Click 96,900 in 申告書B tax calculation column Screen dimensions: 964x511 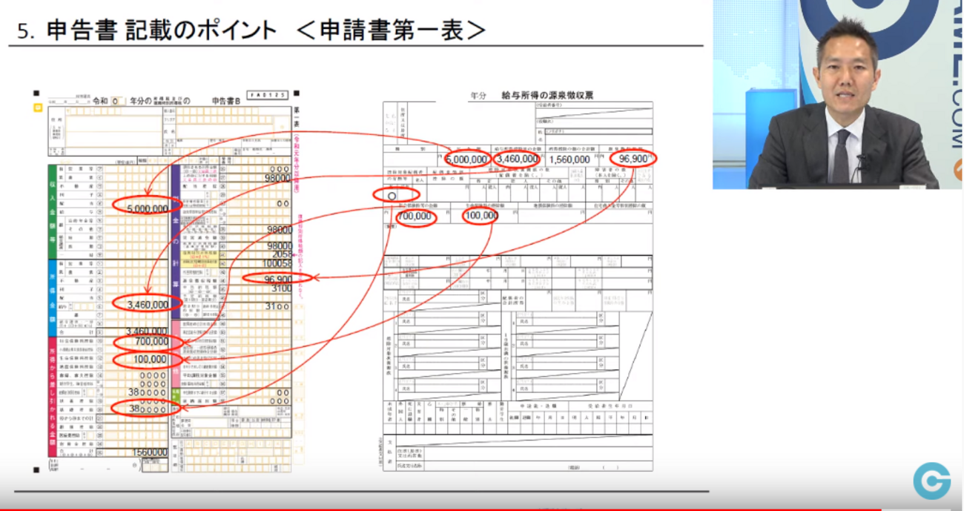[277, 279]
